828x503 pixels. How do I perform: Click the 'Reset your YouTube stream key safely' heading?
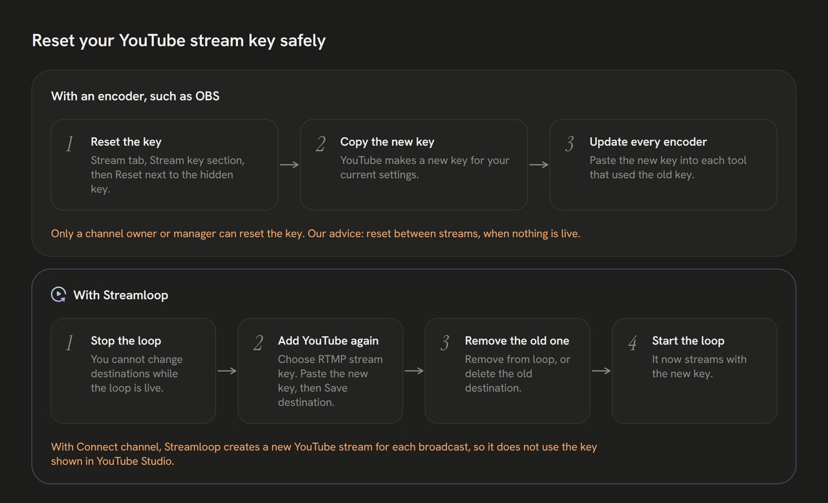(179, 41)
